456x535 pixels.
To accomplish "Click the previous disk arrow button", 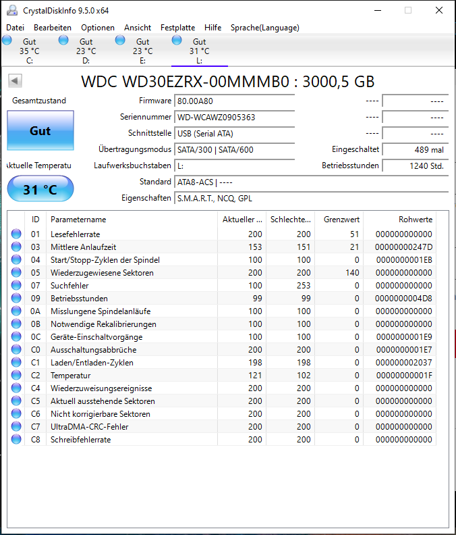I will 15,81.
